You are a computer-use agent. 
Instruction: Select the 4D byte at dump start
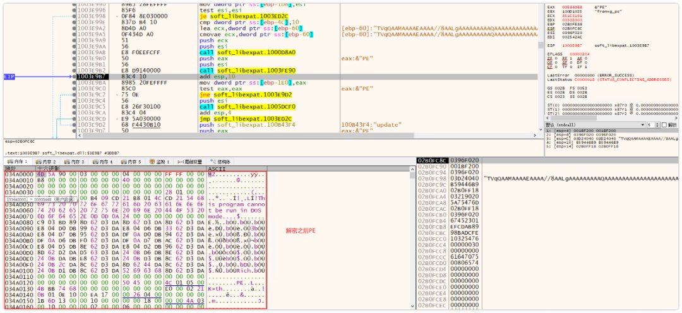click(x=41, y=174)
